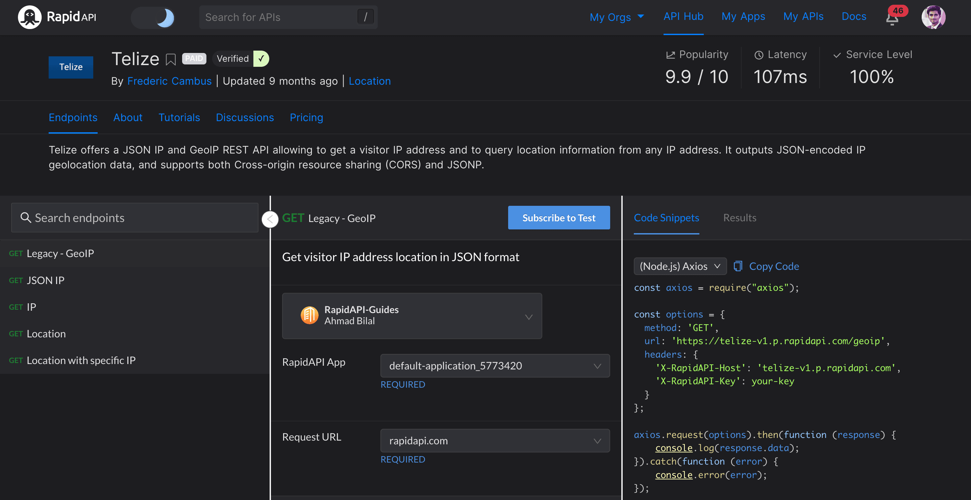Image resolution: width=971 pixels, height=500 pixels.
Task: Expand the Node.js Axios language selector
Action: (679, 266)
